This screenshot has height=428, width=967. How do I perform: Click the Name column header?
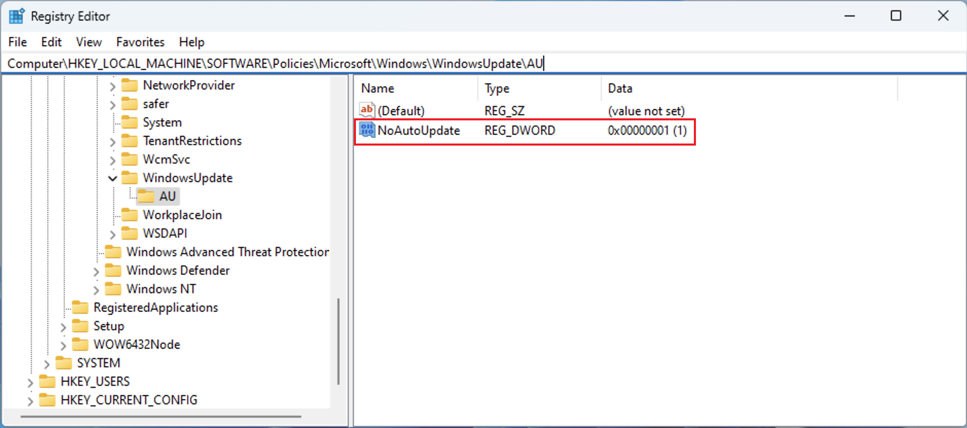point(378,88)
